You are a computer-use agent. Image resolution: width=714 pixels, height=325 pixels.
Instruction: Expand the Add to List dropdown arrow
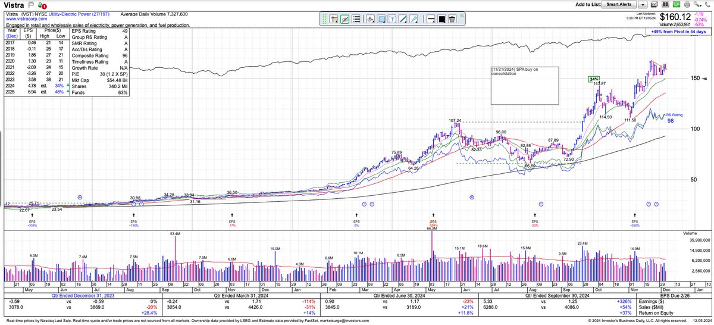pyautogui.click(x=643, y=4)
